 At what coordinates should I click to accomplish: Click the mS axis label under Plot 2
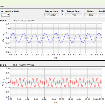(56, 102)
